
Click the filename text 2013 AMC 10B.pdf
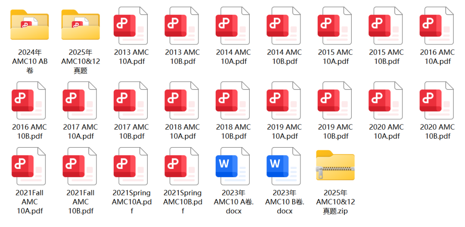coord(183,57)
